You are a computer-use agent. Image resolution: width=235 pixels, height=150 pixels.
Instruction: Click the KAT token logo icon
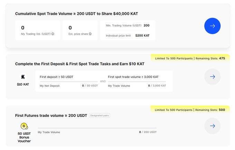[23, 77]
